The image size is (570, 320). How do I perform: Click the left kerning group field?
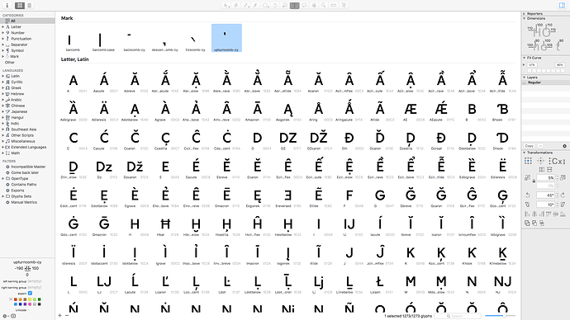35,281
